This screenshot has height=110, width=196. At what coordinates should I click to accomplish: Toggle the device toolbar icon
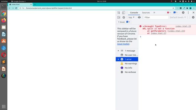(123, 13)
